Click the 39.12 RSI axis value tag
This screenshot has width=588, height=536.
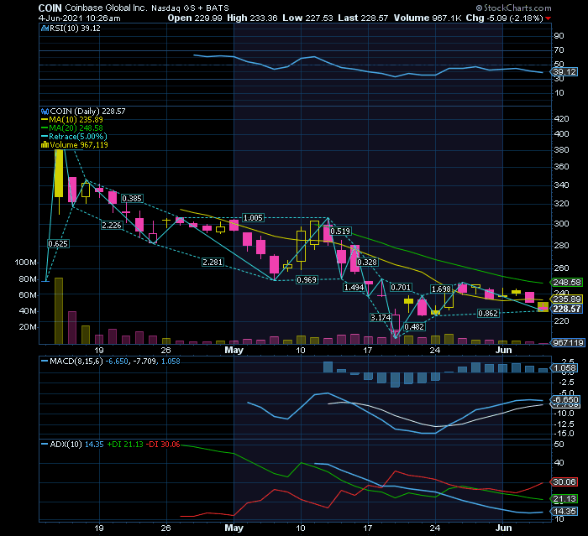[564, 72]
